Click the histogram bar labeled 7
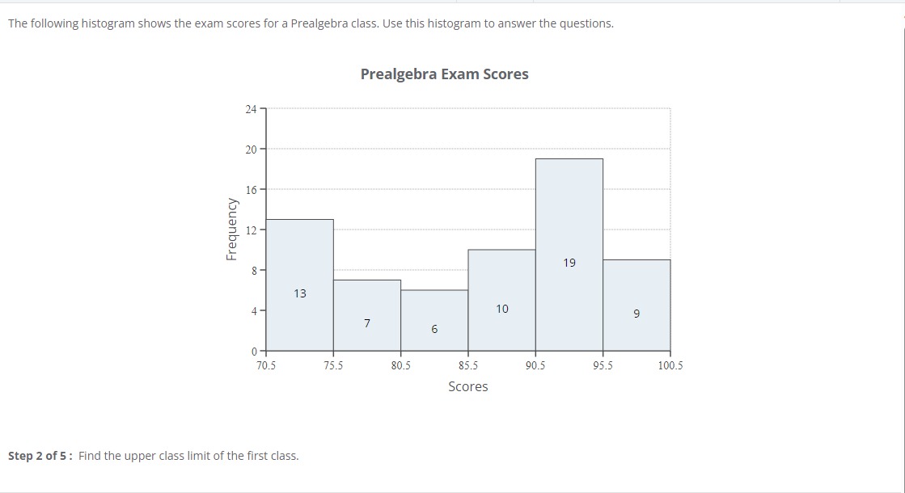This screenshot has height=493, width=905. click(367, 315)
